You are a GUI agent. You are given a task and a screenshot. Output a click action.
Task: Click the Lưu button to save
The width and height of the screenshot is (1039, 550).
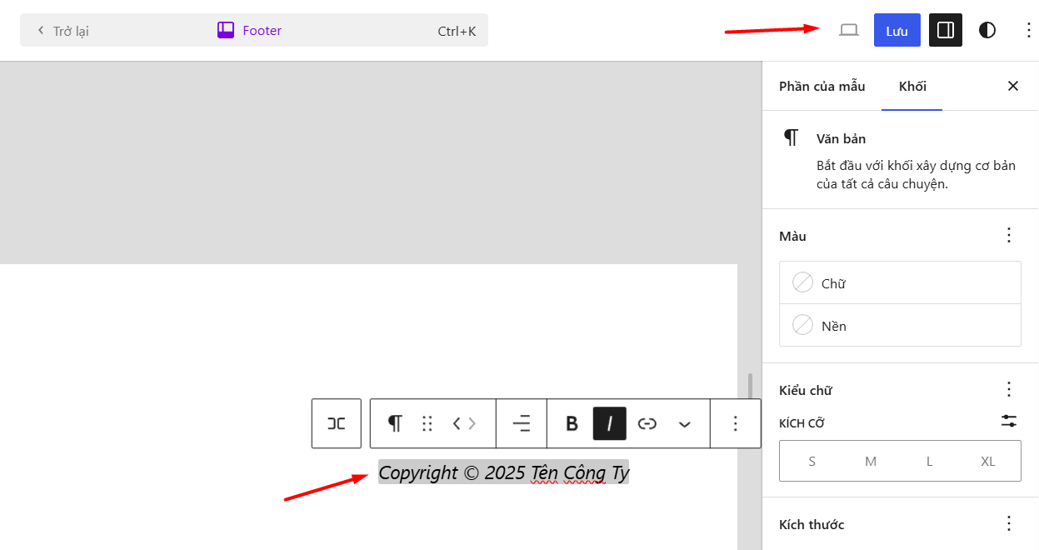897,30
